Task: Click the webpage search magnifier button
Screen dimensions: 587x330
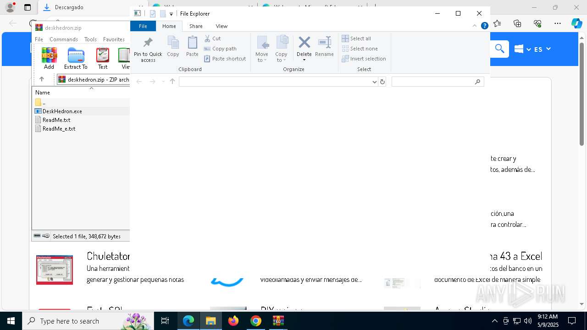Action: pyautogui.click(x=499, y=49)
